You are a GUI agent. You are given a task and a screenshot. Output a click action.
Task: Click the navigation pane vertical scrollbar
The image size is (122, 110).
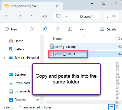pyautogui.click(x=42, y=49)
